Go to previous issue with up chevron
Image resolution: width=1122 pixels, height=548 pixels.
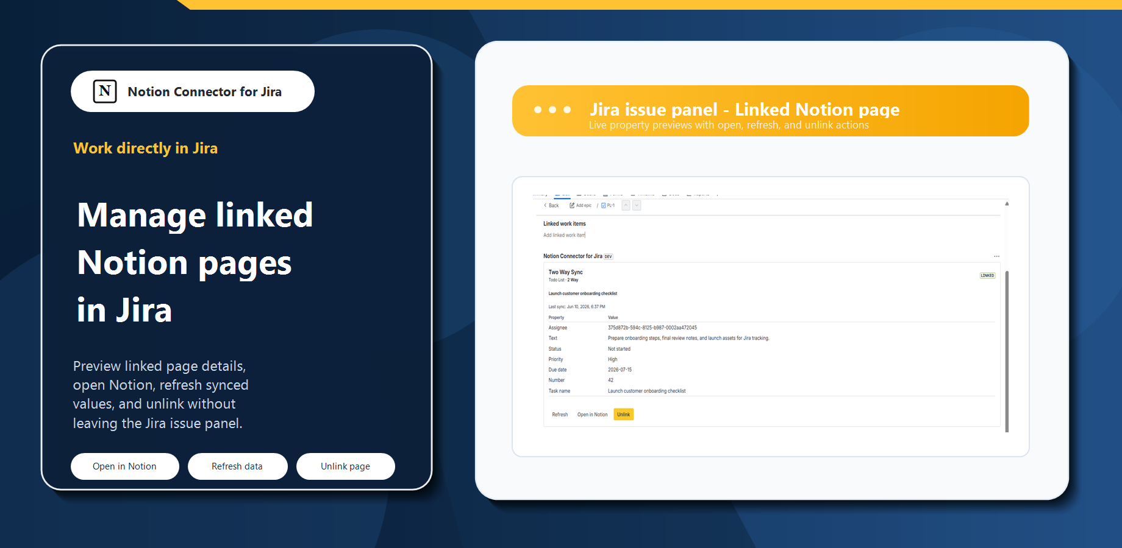[x=626, y=206]
